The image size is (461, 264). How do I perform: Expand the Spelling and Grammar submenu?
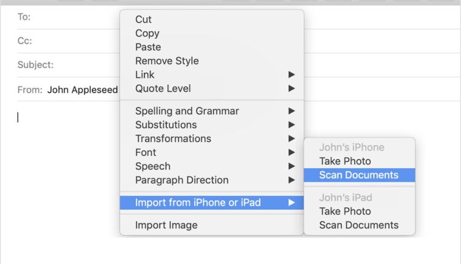[187, 111]
